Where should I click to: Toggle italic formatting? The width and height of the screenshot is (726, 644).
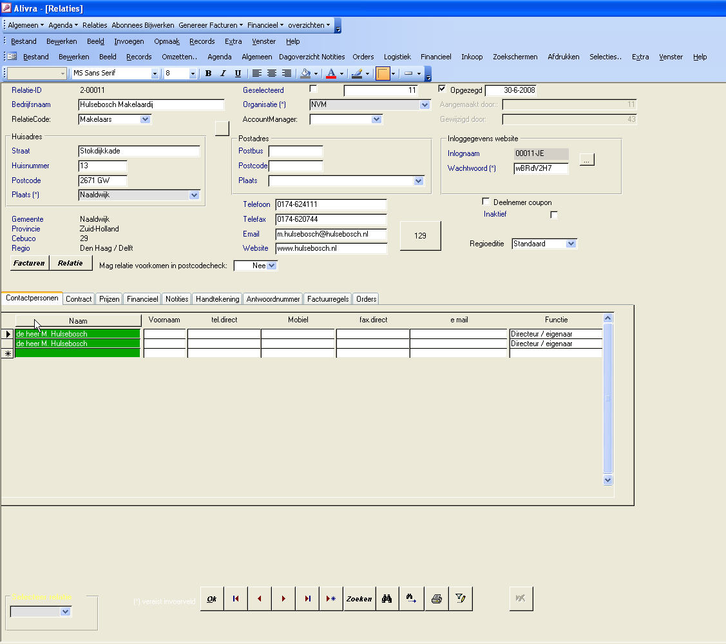pyautogui.click(x=223, y=73)
